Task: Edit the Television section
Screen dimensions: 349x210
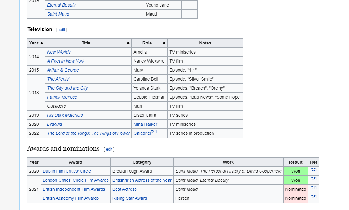Action: click(62, 30)
